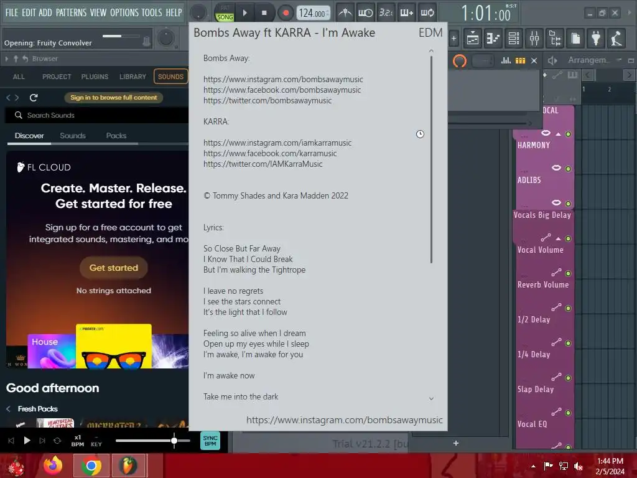Open the yellow sunglasses pack thumbnail
The image size is (637, 478).
pyautogui.click(x=114, y=346)
